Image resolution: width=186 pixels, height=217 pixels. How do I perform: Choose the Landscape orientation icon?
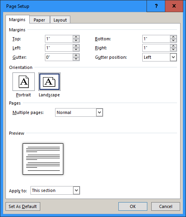tap(49, 81)
